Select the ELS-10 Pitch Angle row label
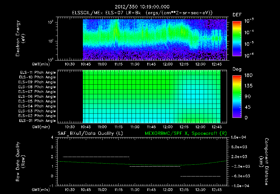The height and width of the screenshot is (194, 280). tap(37, 77)
